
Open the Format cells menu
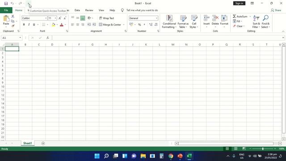[224, 21]
